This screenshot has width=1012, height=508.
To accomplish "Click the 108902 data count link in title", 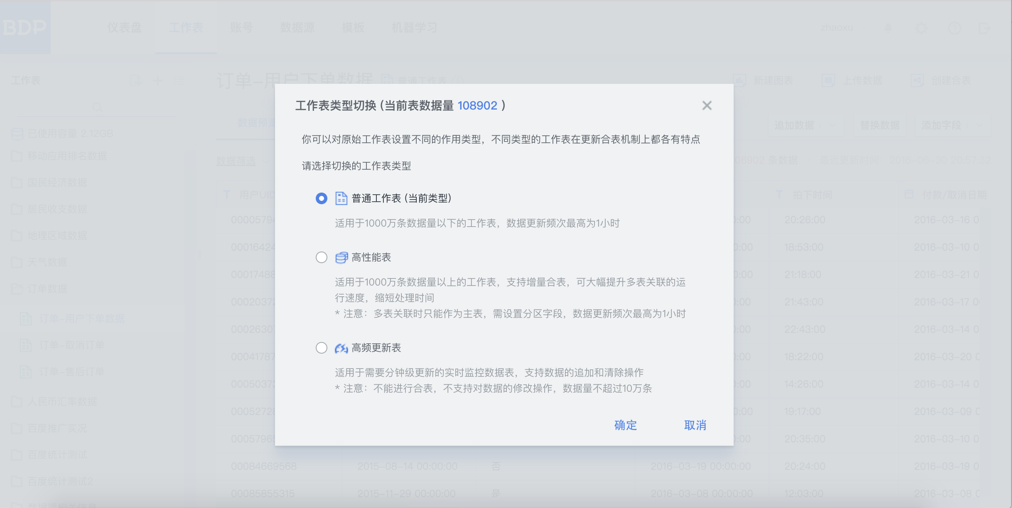I will point(477,105).
